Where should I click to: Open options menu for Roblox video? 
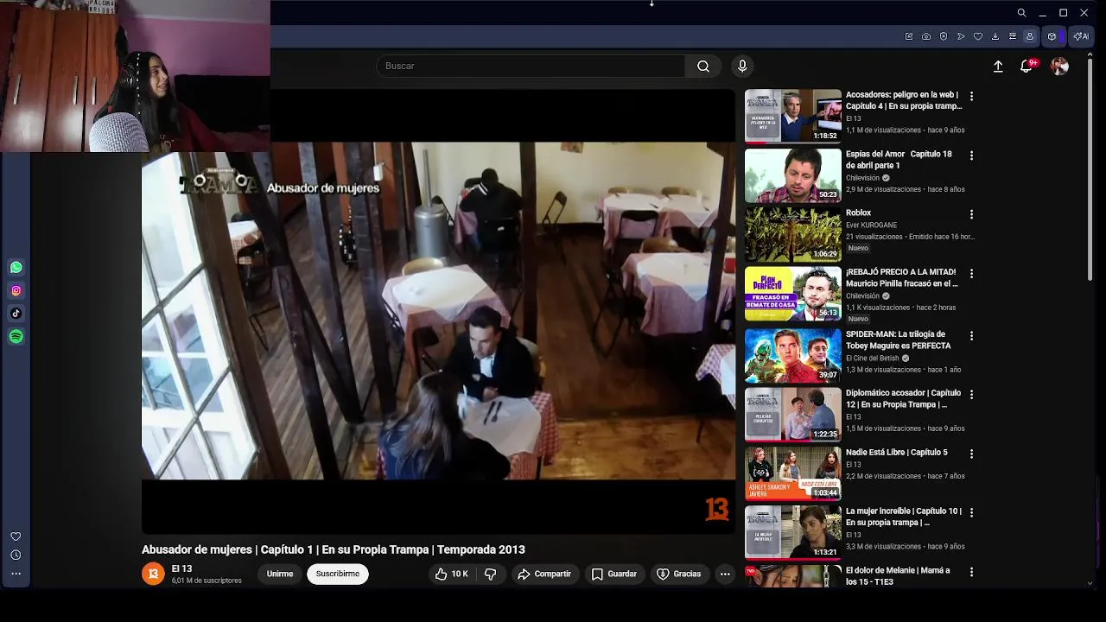[971, 214]
